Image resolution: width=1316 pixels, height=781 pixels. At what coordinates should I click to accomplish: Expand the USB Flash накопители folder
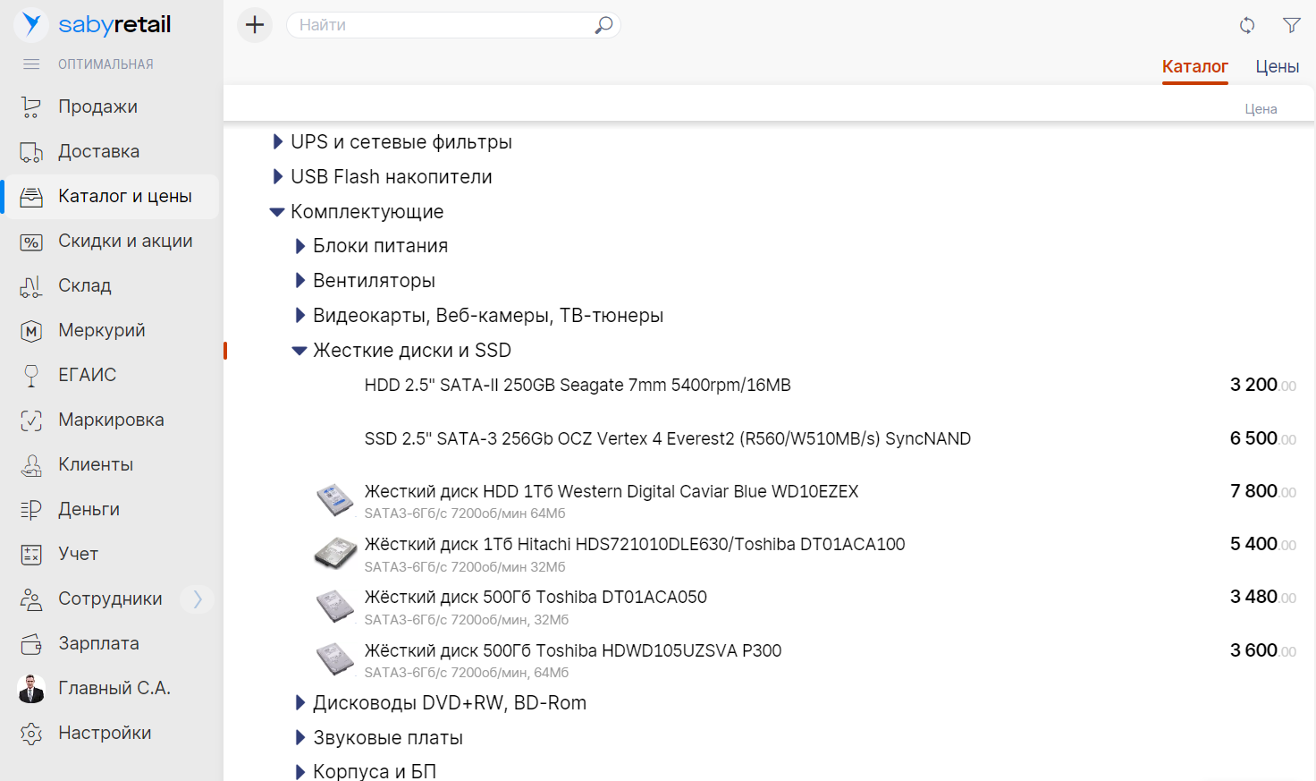point(277,177)
